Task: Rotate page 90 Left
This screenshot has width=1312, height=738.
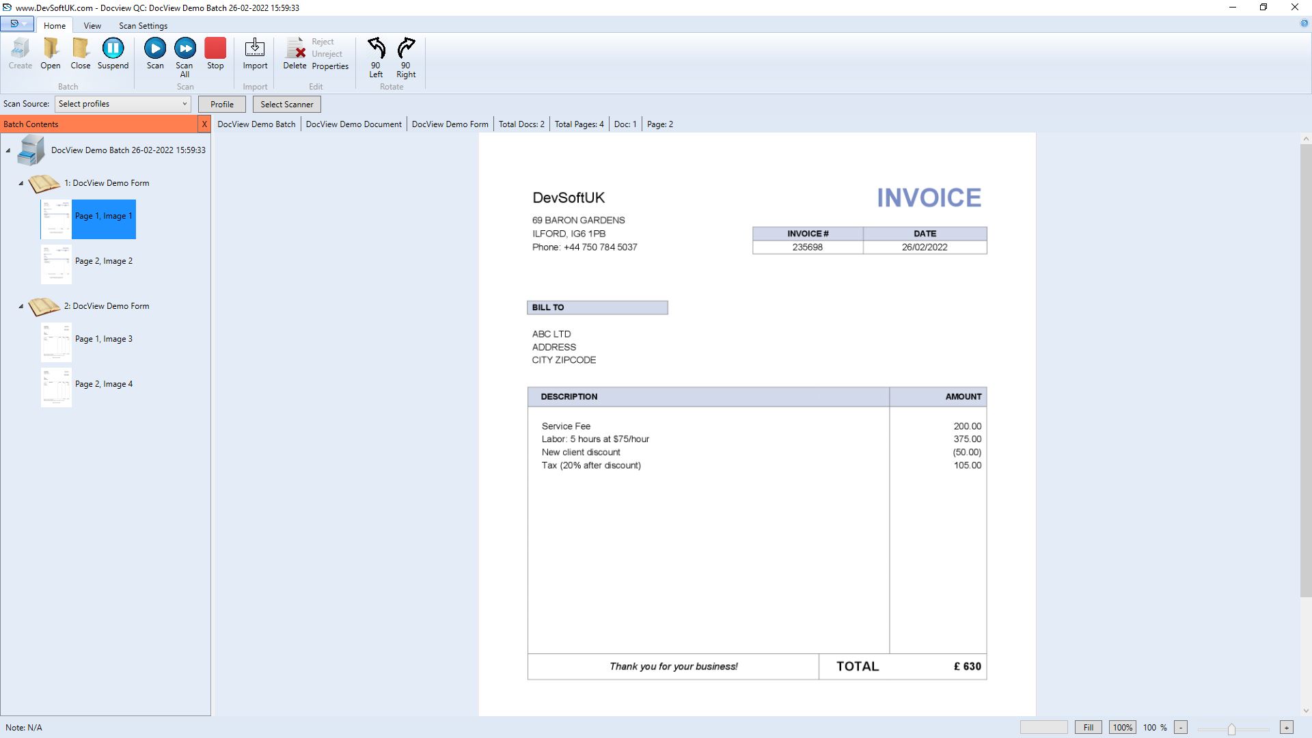Action: [376, 49]
